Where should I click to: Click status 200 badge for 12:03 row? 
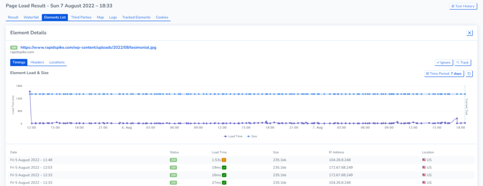click(174, 168)
